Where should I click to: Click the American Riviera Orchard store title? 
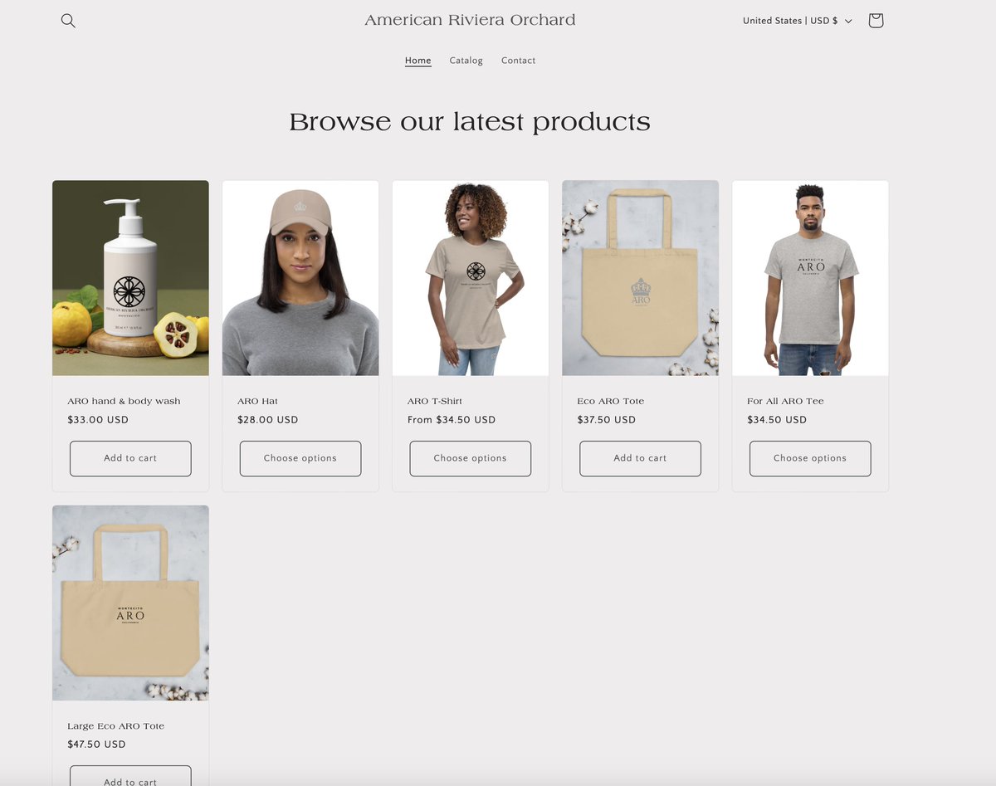(x=470, y=20)
